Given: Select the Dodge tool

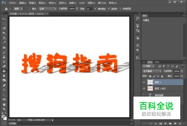Looking at the screenshot, I should [x=4, y=80].
